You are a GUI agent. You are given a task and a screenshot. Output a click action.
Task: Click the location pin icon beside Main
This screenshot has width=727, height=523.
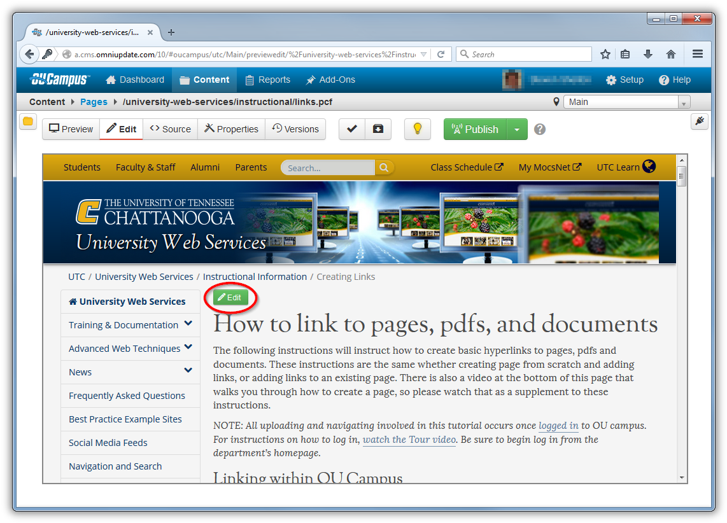556,102
